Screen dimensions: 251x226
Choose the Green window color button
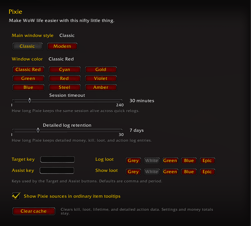[28, 79]
